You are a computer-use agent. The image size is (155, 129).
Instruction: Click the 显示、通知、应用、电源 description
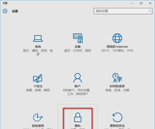38,52
